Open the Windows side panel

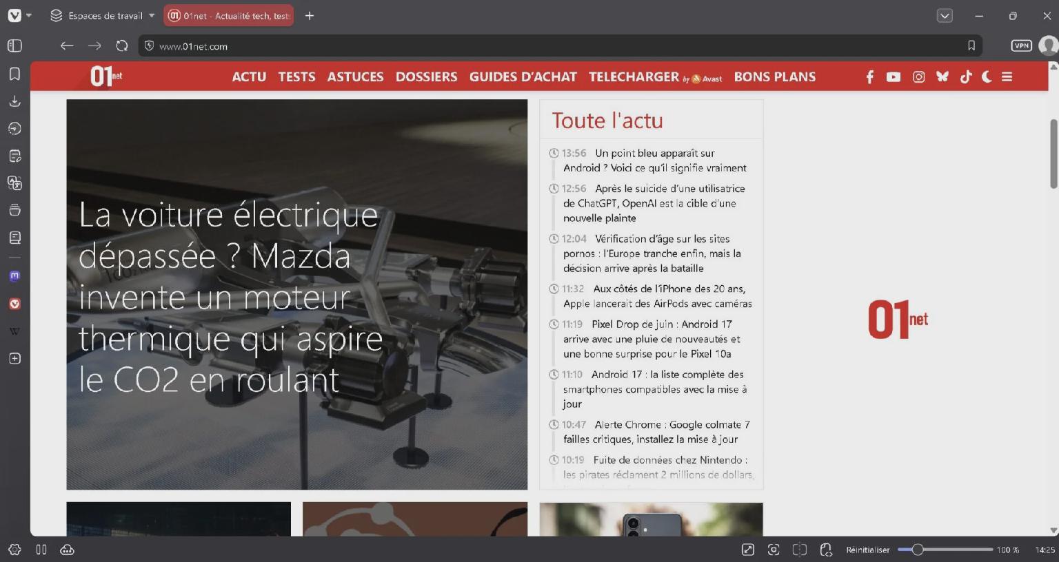tap(14, 210)
